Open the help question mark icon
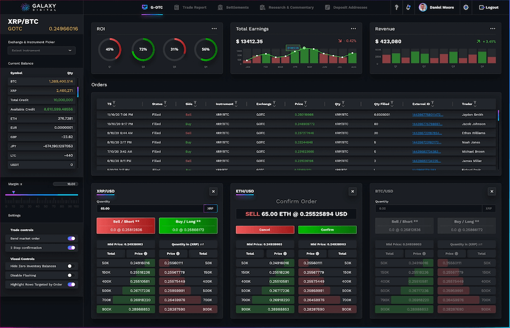Screen dimensions: 510x328 (396, 7)
